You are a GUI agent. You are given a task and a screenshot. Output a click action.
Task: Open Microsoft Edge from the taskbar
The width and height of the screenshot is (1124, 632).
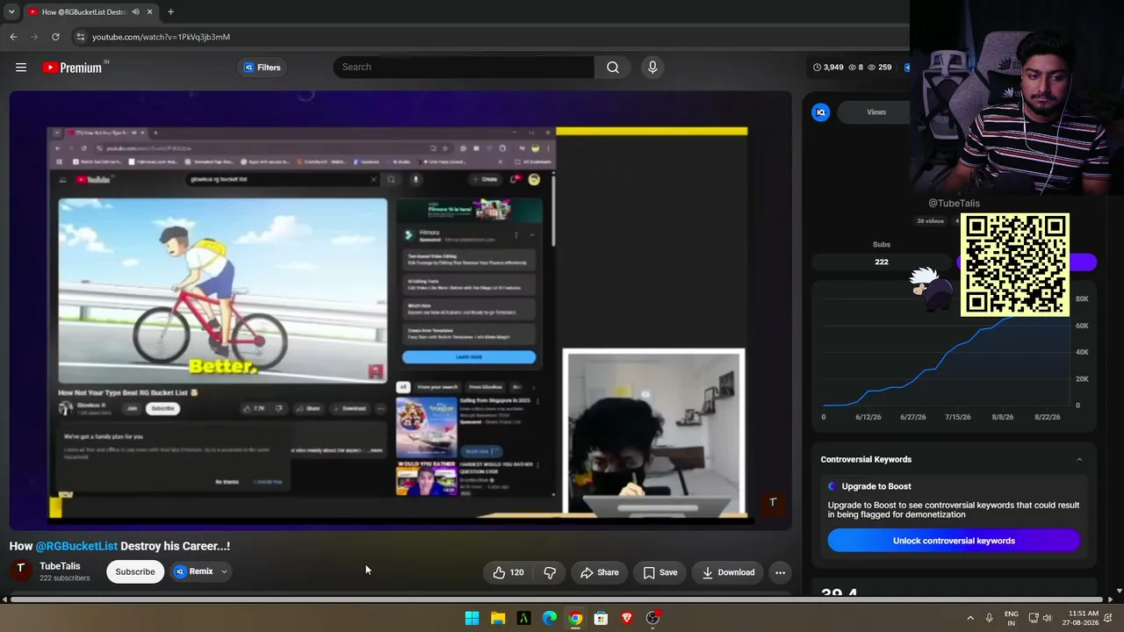550,618
